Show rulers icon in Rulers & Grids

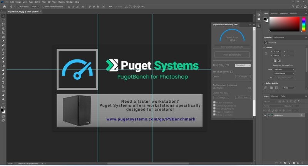point(266,88)
